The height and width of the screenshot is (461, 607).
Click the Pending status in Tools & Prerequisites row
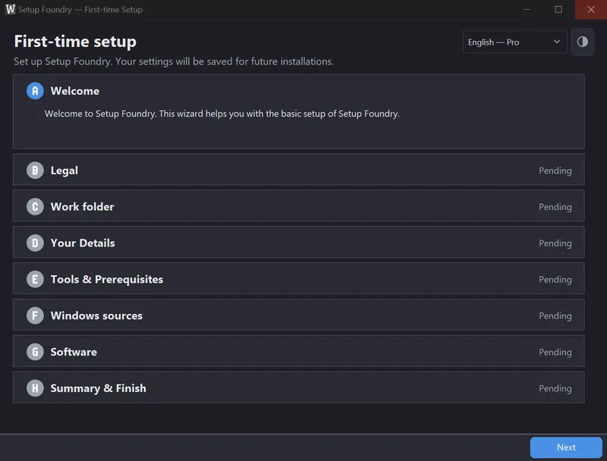(x=555, y=280)
